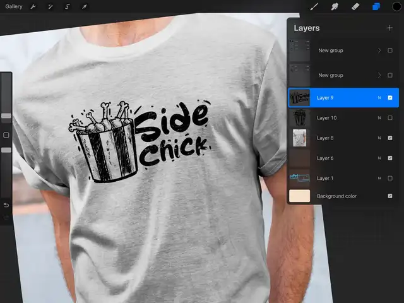Activate the Transform arrow tool
This screenshot has width=404, height=303.
tap(84, 7)
